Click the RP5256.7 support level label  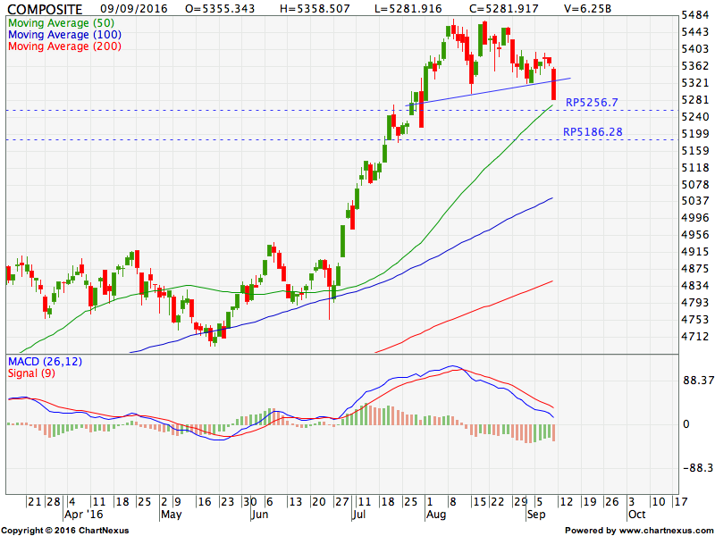(592, 103)
